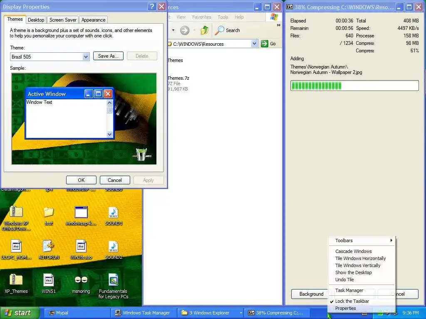Viewport: 426px width, 319px height.
Task: Switch to the Appearance tab
Action: pyautogui.click(x=93, y=20)
